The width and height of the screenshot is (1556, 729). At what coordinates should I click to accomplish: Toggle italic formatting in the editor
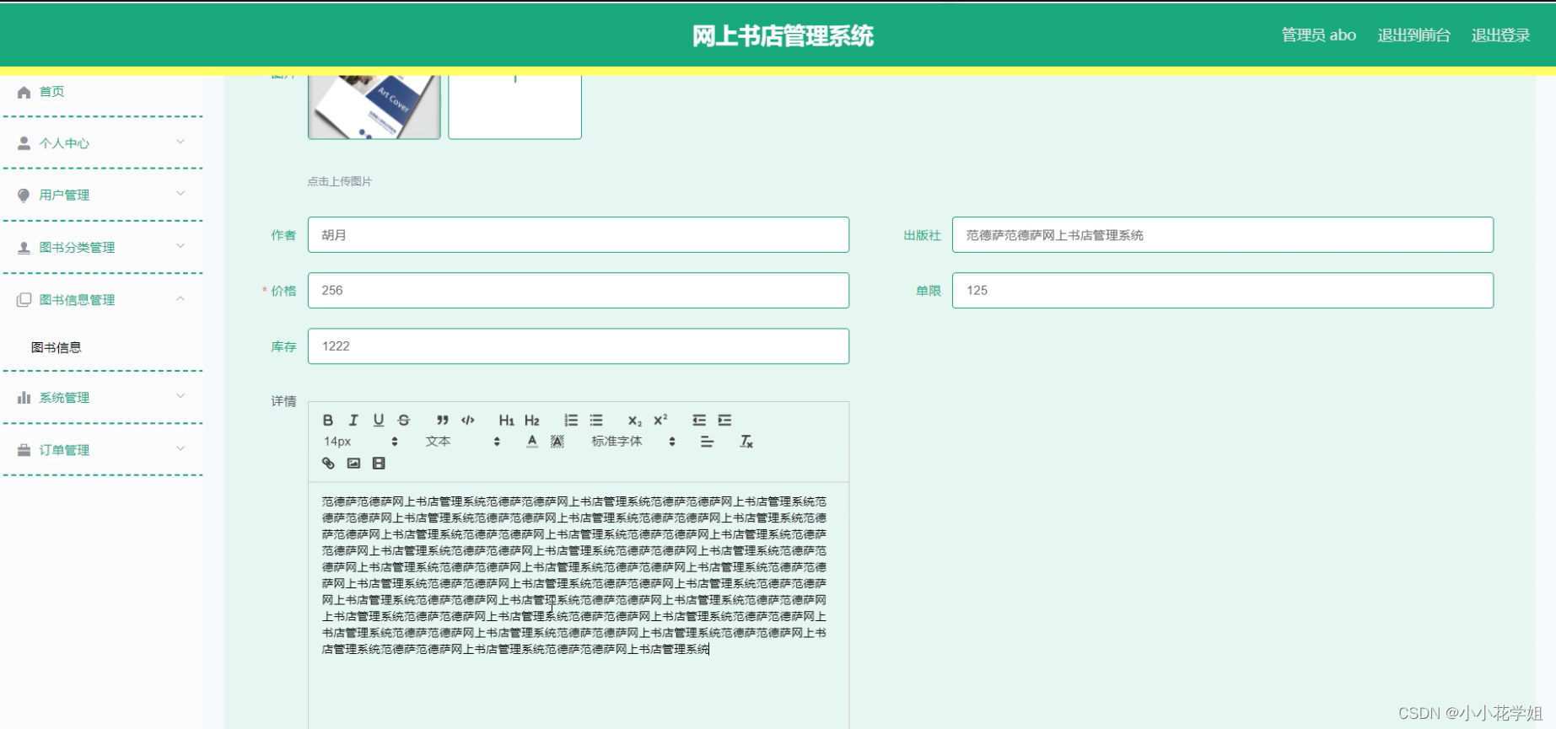(353, 420)
